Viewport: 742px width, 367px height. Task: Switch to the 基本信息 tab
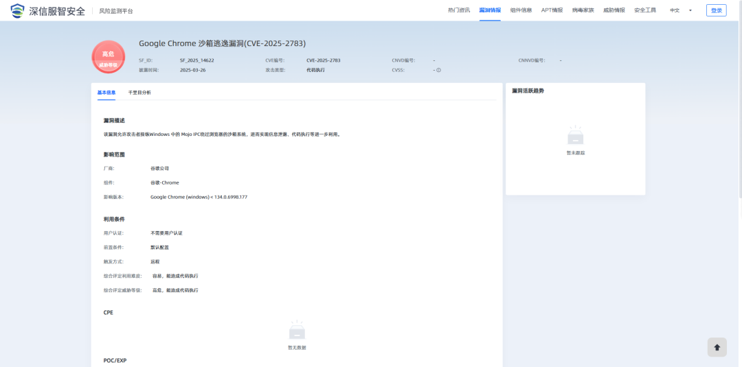click(x=106, y=93)
